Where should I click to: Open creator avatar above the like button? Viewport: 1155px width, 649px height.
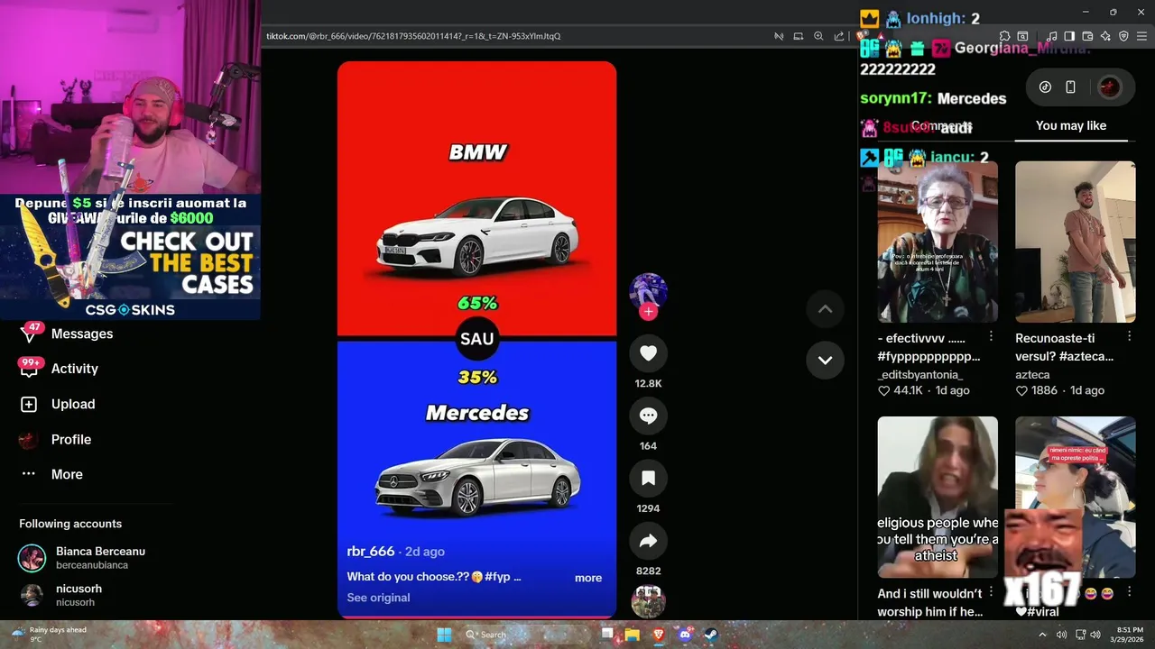tap(648, 291)
